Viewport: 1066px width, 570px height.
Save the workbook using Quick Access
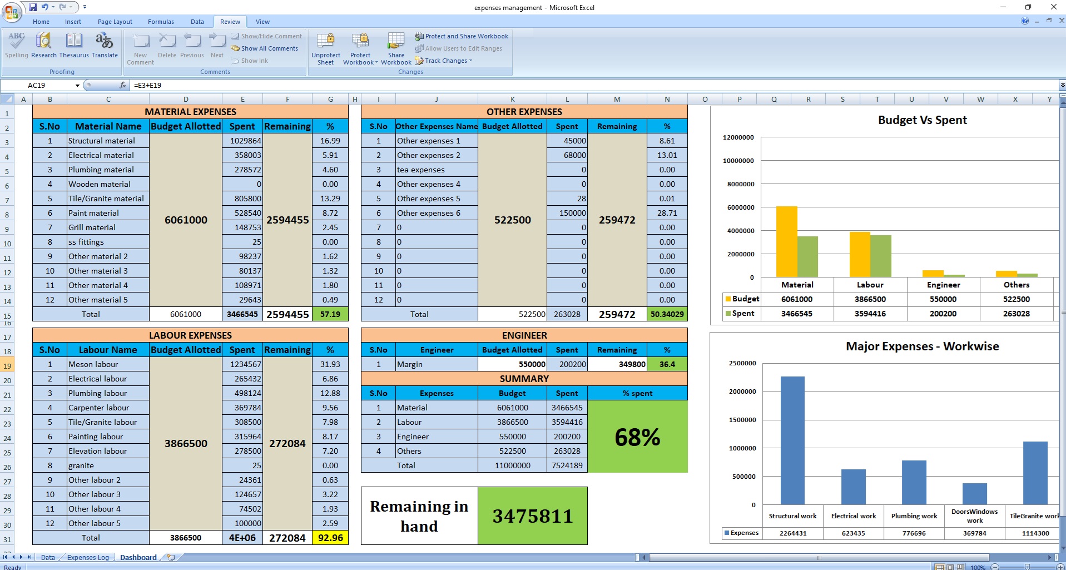coord(33,7)
